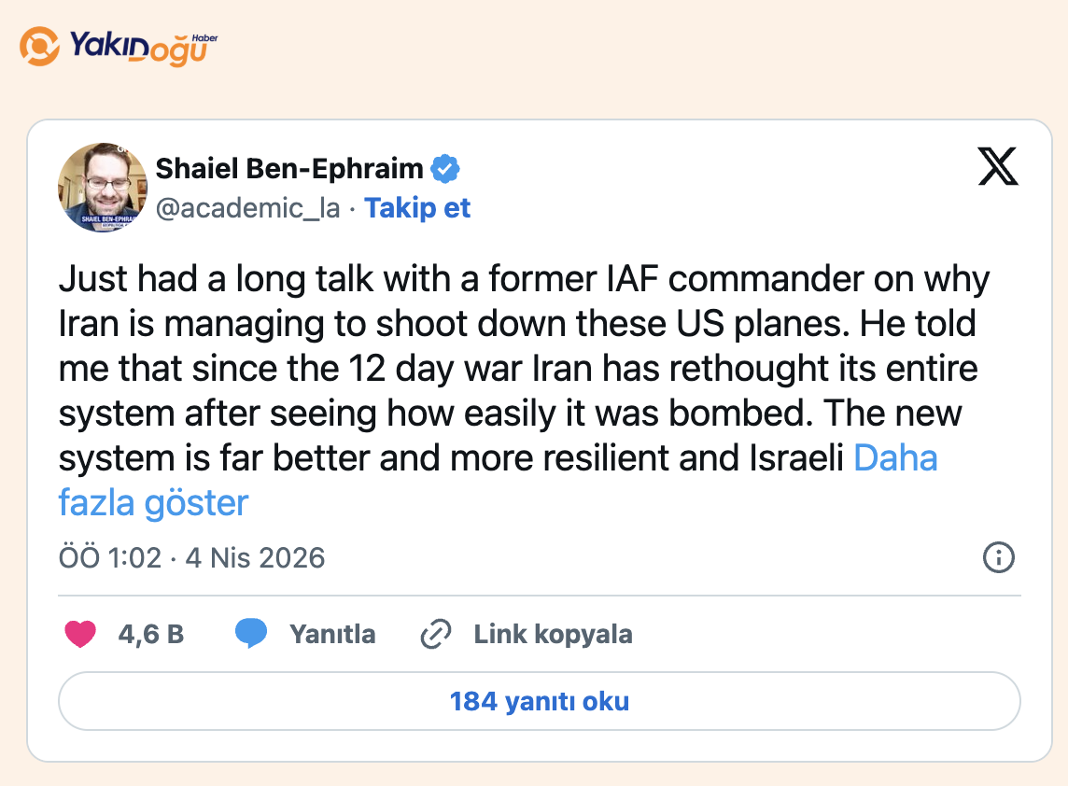Image resolution: width=1068 pixels, height=786 pixels.
Task: Open Shaiel Ben-Ephraim's profile photo
Action: pyautogui.click(x=103, y=188)
